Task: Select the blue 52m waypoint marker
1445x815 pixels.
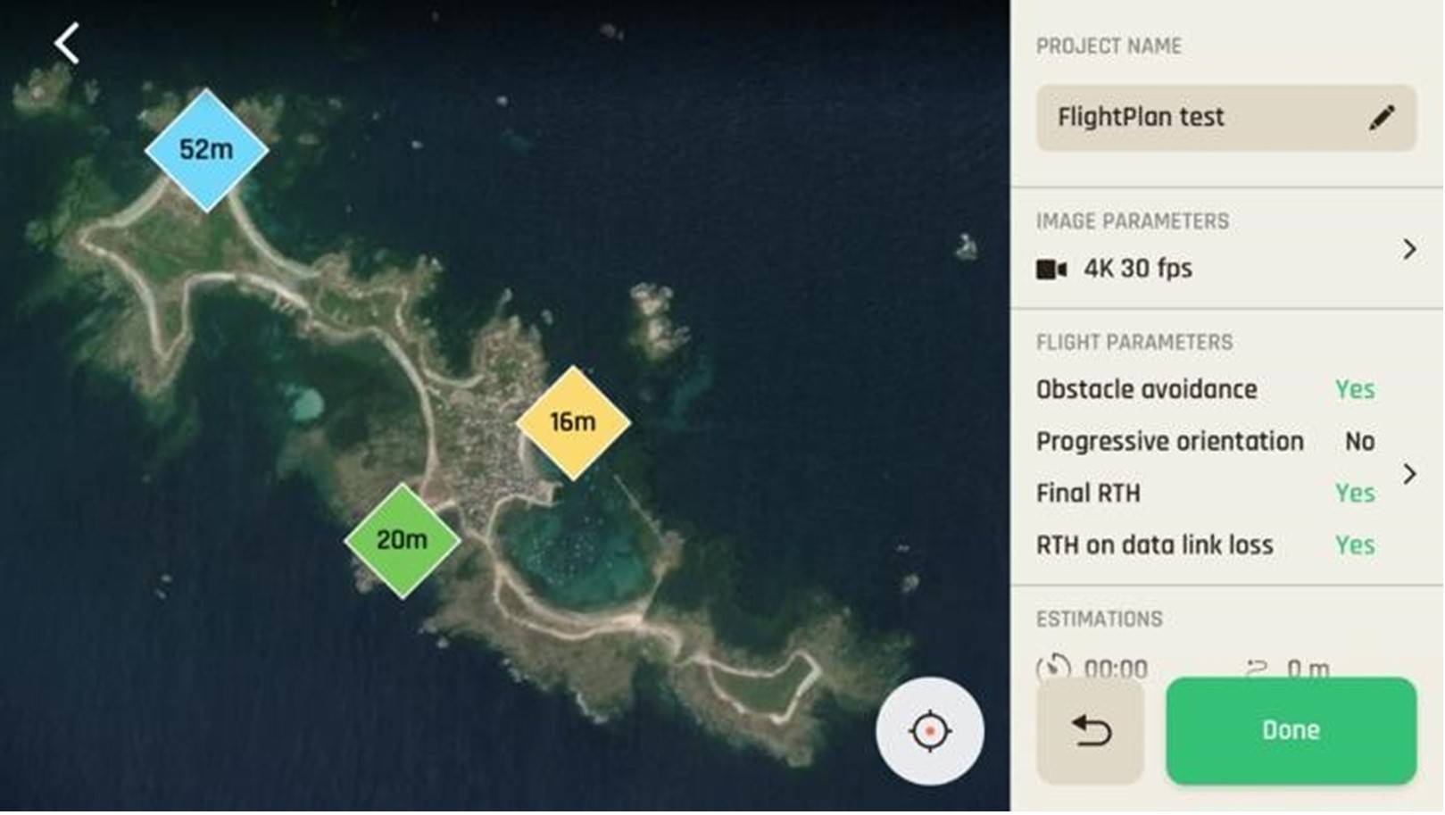Action: (206, 150)
